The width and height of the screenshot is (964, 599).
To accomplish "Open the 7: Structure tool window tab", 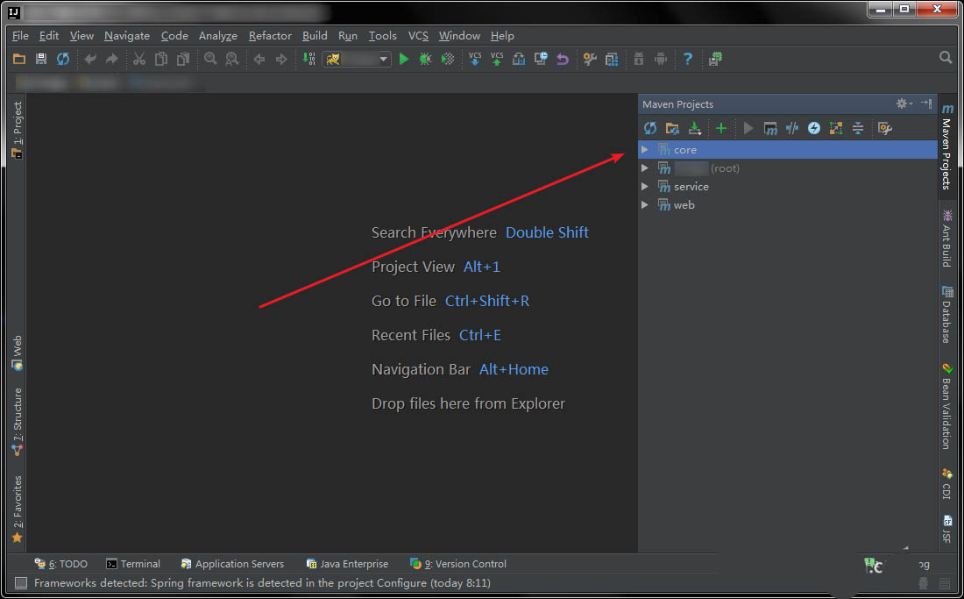I will [18, 422].
